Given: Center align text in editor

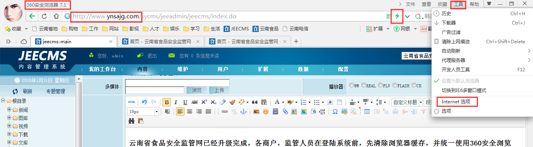Looking at the screenshot, I should point(190,112).
